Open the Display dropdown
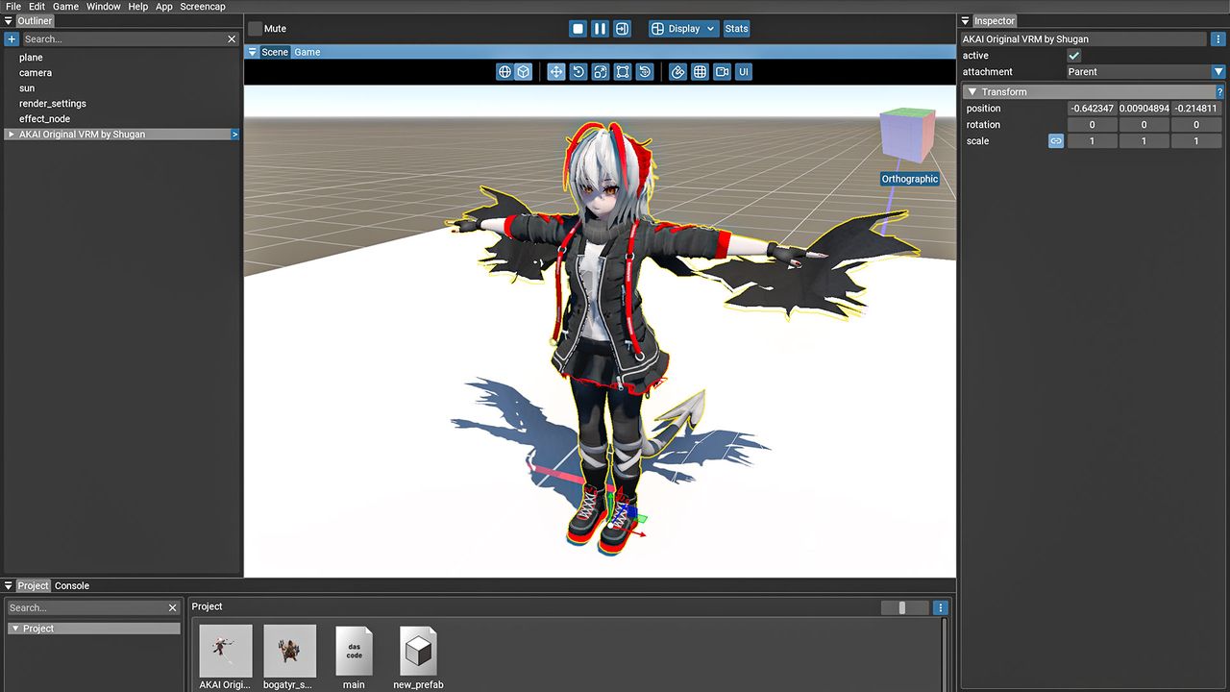 (x=683, y=29)
